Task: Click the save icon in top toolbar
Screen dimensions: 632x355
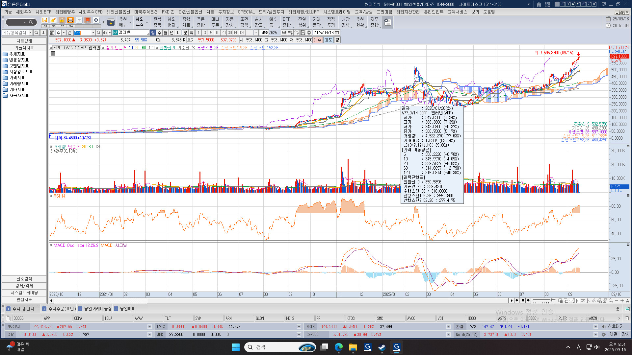Action: [x=45, y=20]
